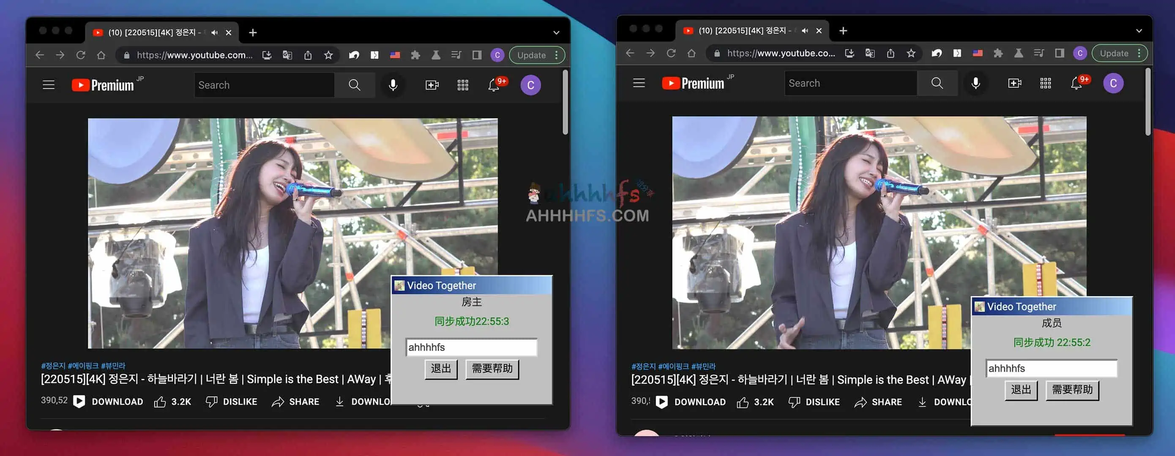
Task: Open the Create video icon in the header
Action: [x=432, y=85]
